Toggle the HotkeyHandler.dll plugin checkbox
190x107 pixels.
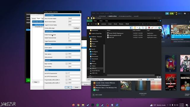pyautogui.click(x=33, y=25)
